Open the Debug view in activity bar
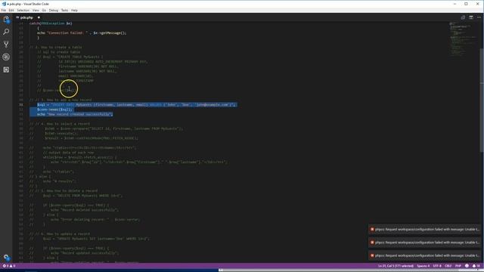This screenshot has height=272, width=484. [x=6, y=57]
